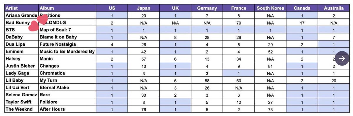This screenshot has width=353, height=116.
Task: Click the Australia column header
Action: coord(334,8)
